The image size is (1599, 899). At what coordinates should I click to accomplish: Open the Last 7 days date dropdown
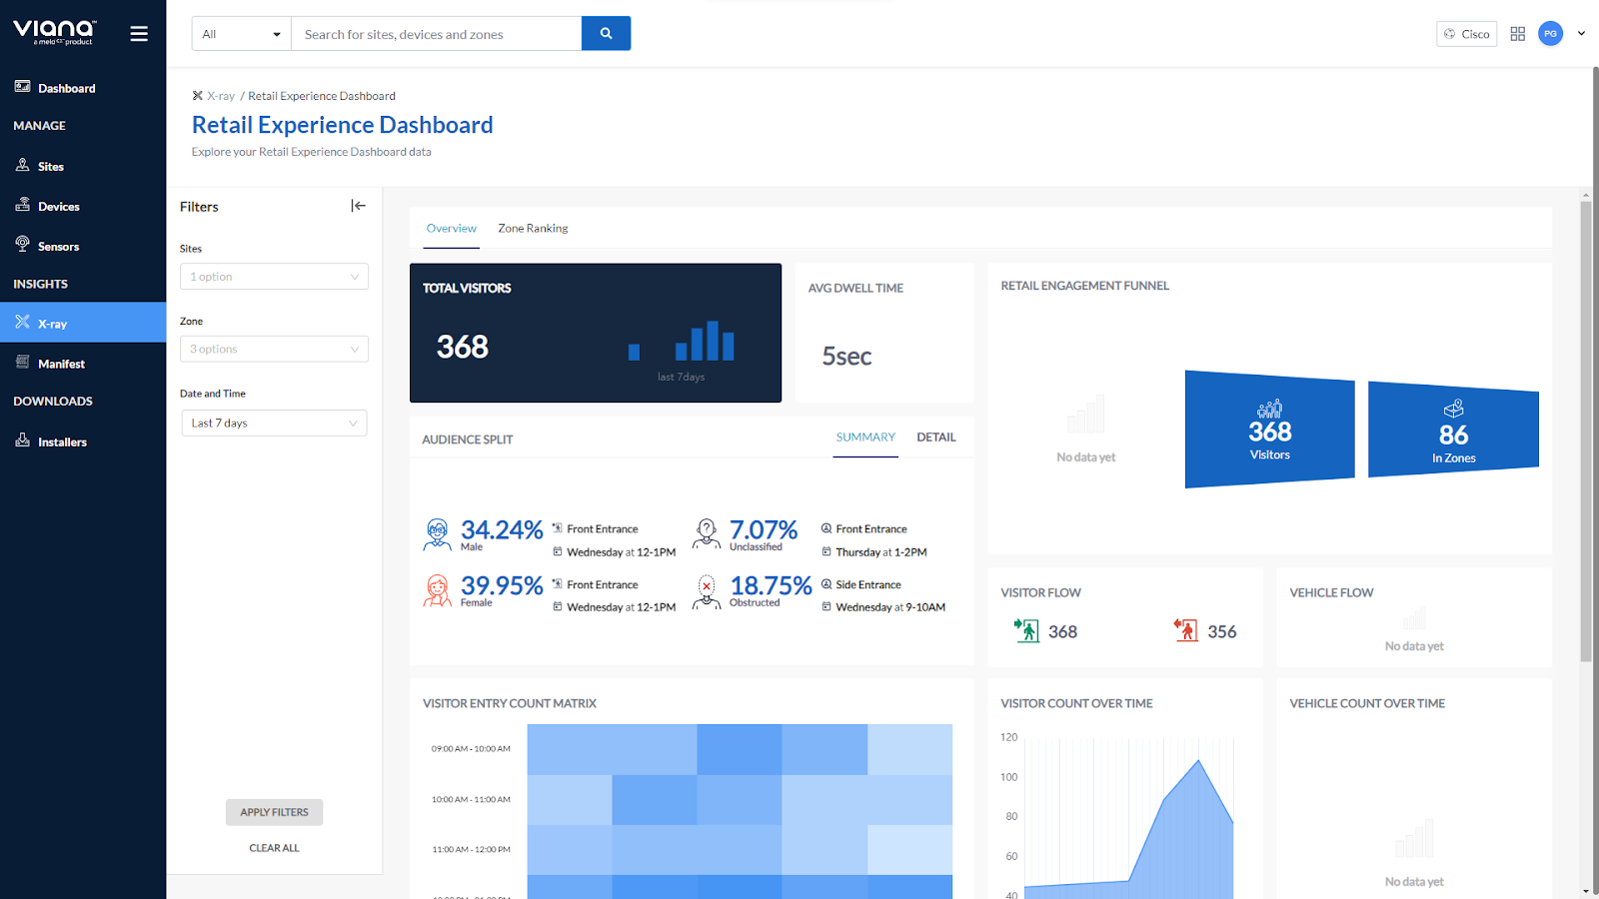[274, 424]
